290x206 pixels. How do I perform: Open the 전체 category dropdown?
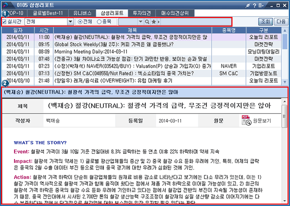70,22
